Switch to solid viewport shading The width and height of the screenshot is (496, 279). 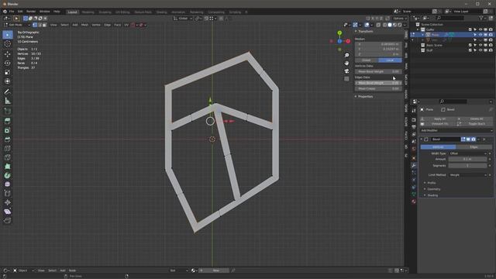click(390, 25)
